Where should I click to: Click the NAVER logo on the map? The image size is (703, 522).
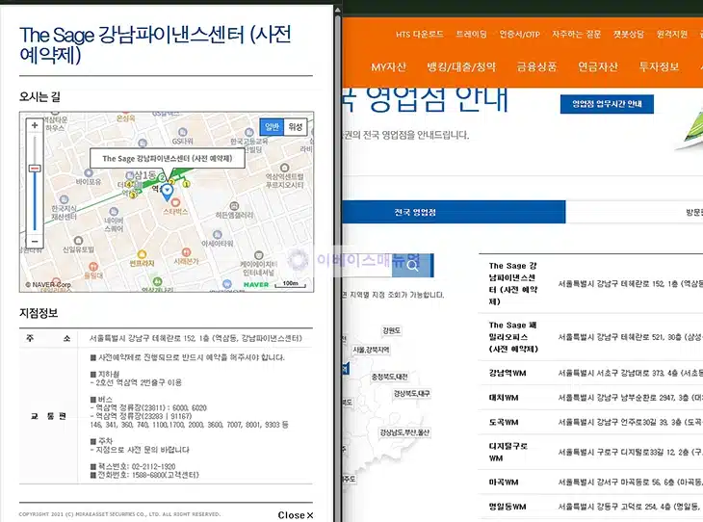tap(255, 284)
